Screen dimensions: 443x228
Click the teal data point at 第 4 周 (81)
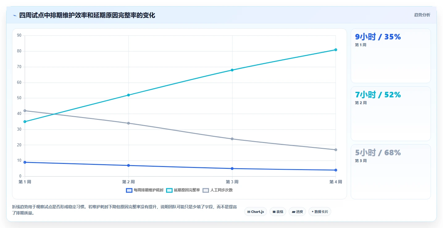336,50
